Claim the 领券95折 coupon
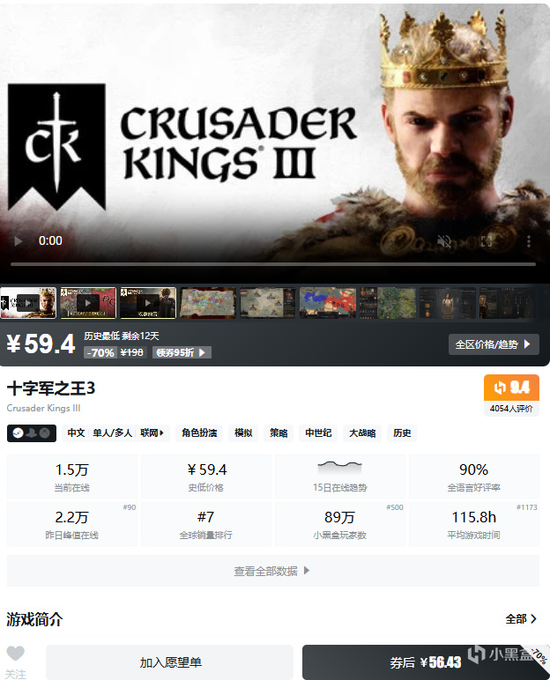Screen dimensions: 550x680 point(182,352)
